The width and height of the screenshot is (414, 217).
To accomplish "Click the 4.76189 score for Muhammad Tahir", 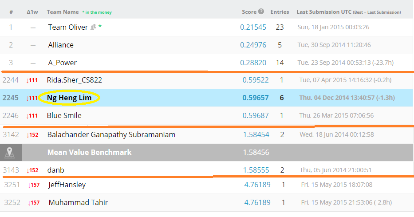I will [x=257, y=202].
